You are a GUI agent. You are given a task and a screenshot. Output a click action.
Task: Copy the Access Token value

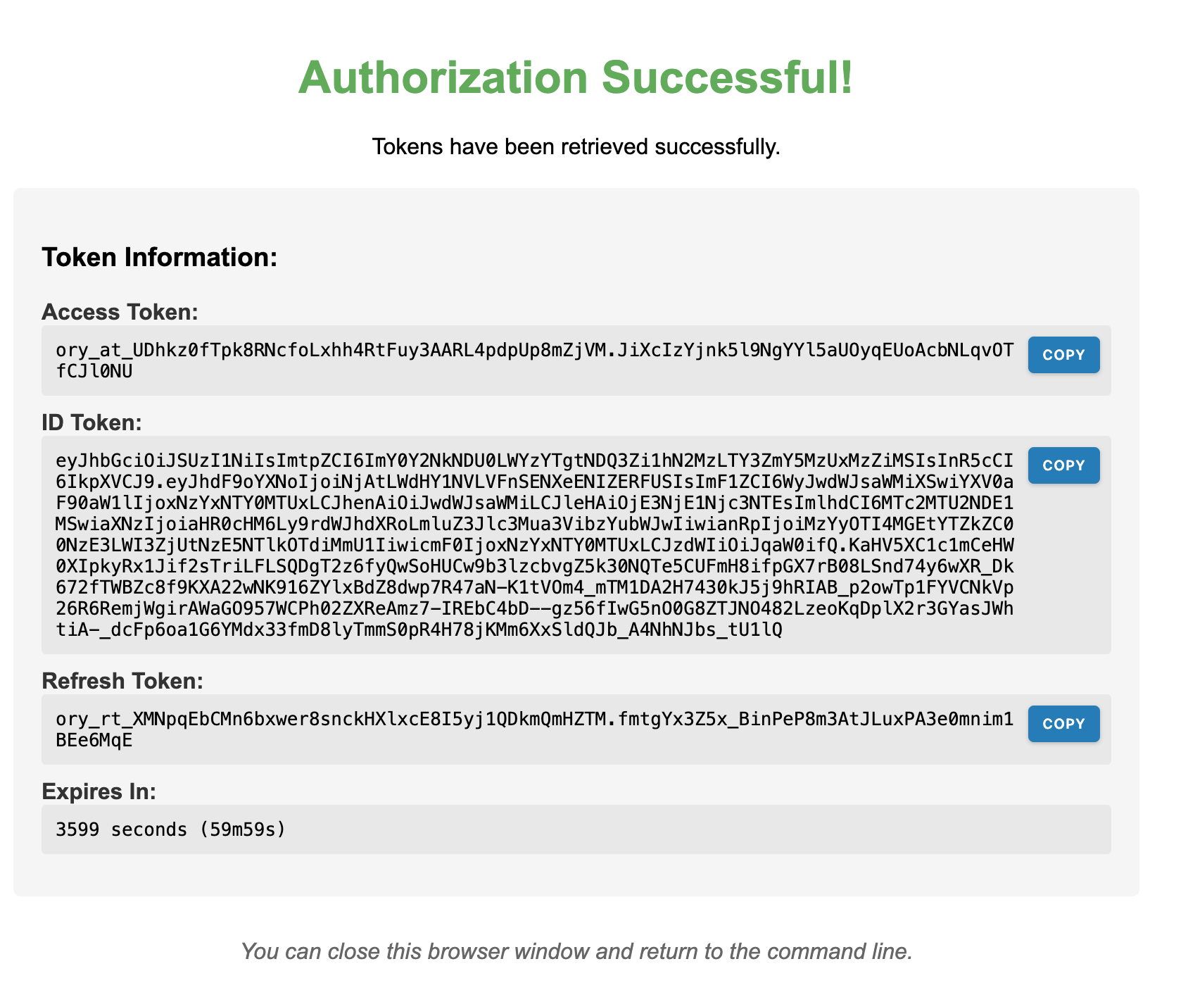coord(1063,355)
